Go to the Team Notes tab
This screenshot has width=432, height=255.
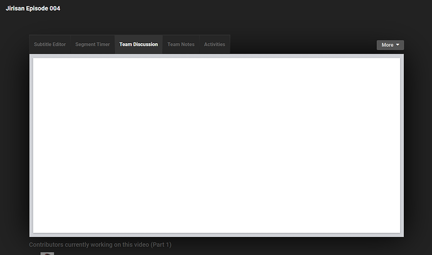(181, 44)
